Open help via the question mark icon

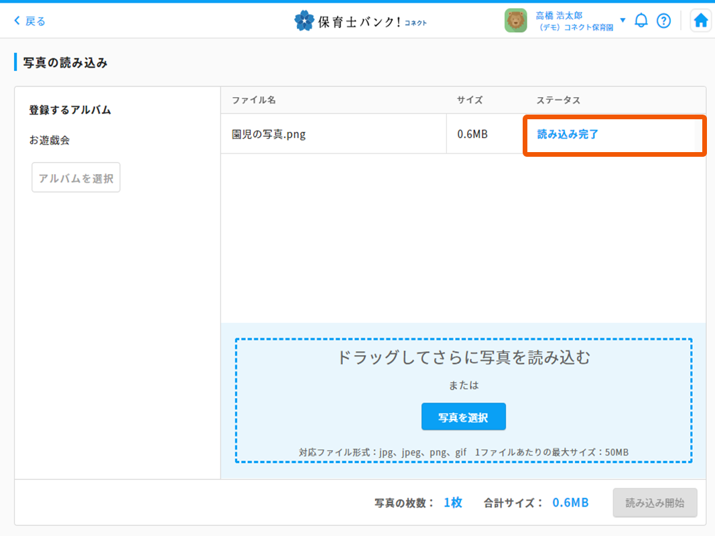[x=663, y=21]
